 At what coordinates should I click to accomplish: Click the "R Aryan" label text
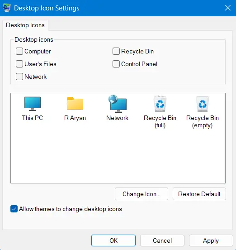75,118
